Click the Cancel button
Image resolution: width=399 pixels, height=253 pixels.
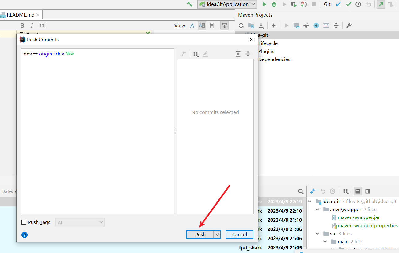pyautogui.click(x=239, y=234)
